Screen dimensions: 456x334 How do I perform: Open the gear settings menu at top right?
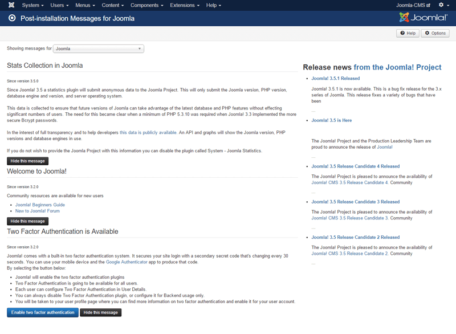(443, 5)
